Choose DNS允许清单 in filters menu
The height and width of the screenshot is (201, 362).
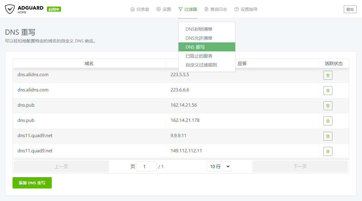tap(199, 38)
